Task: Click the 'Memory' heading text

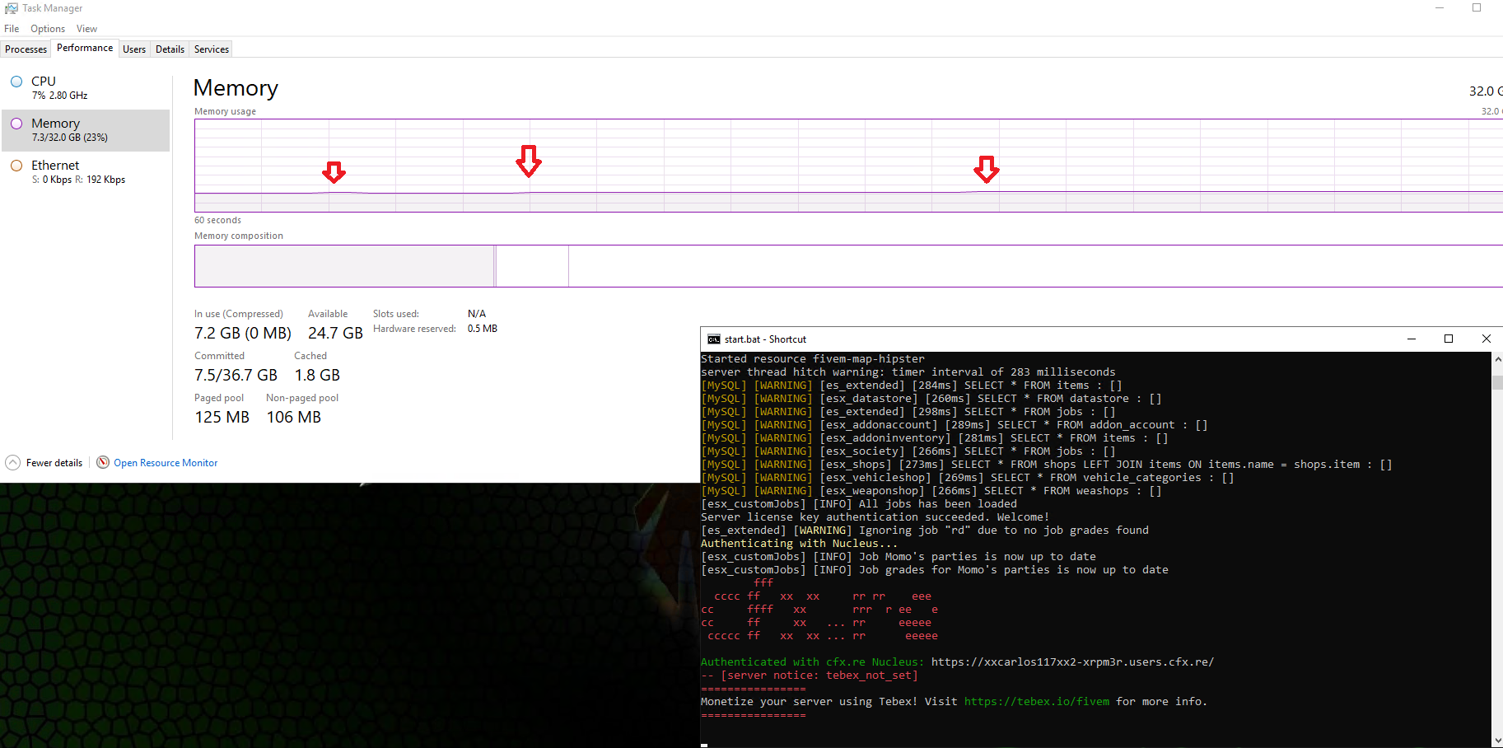Action: [236, 88]
